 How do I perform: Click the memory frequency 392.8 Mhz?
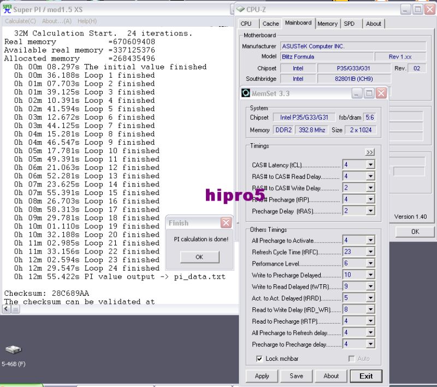[312, 130]
